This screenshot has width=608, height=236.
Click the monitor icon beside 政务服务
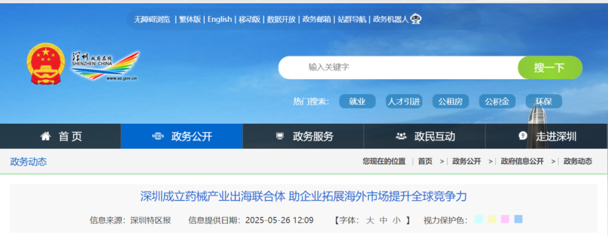coord(280,136)
